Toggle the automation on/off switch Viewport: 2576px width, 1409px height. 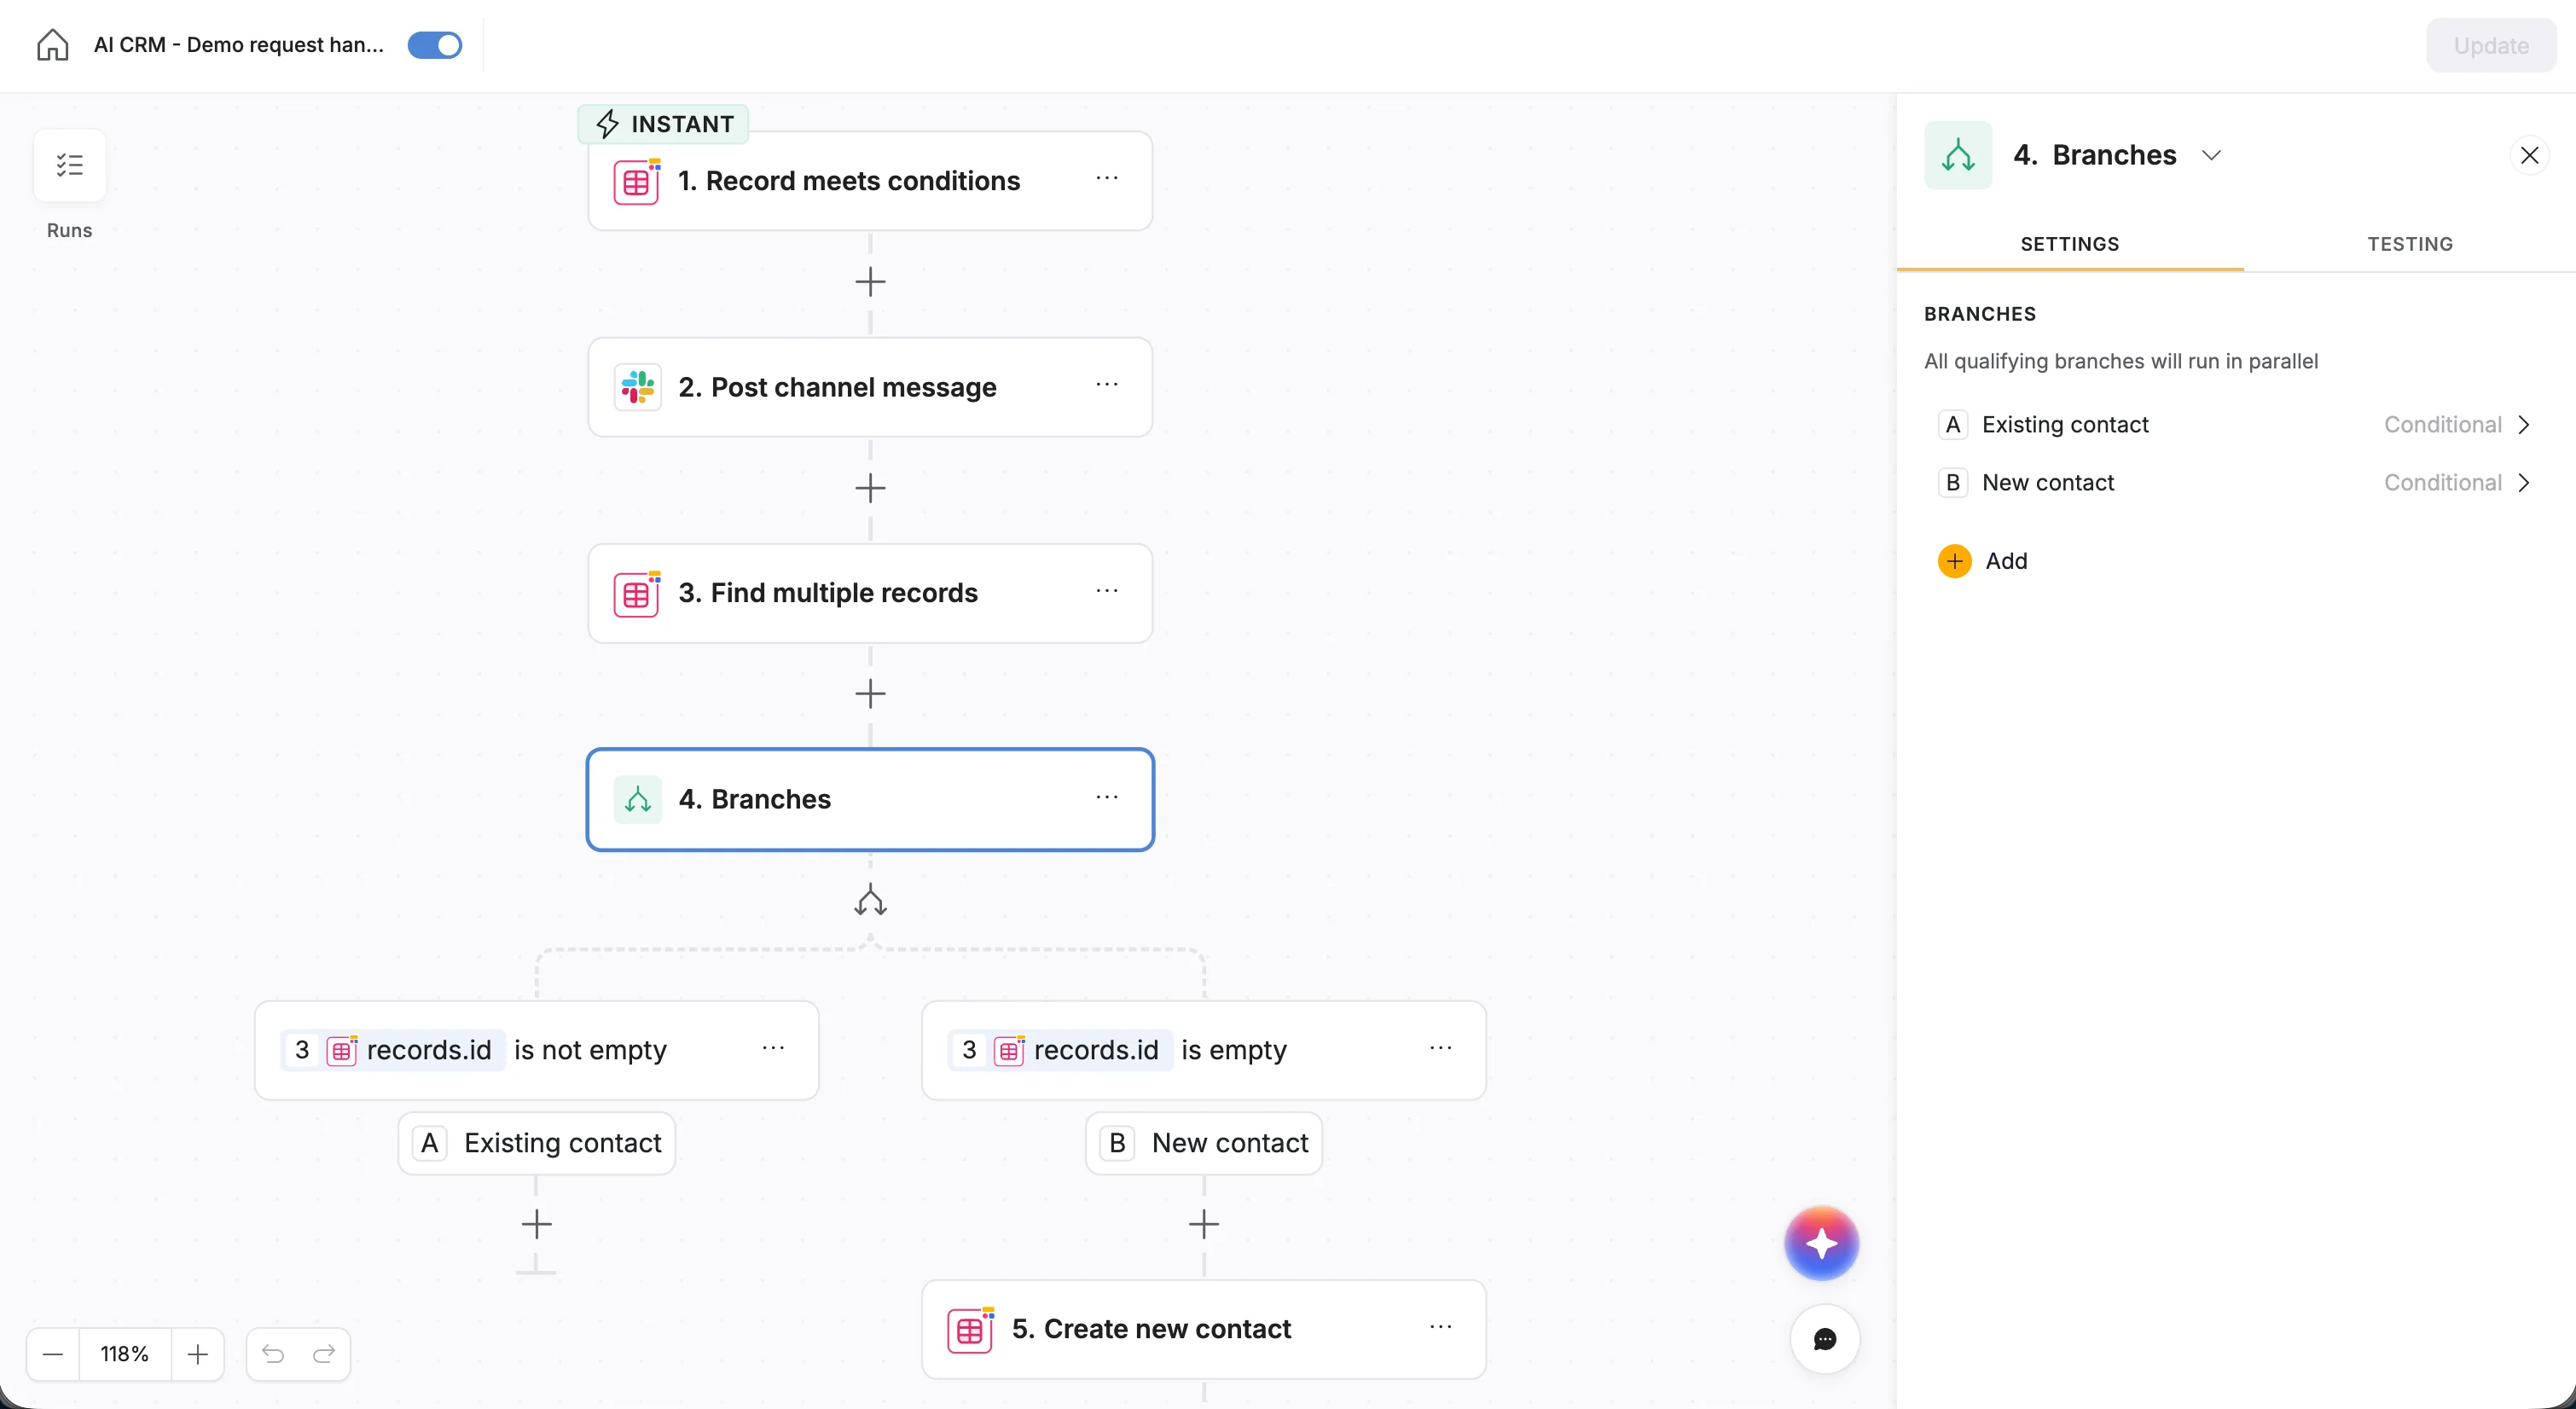(434, 45)
